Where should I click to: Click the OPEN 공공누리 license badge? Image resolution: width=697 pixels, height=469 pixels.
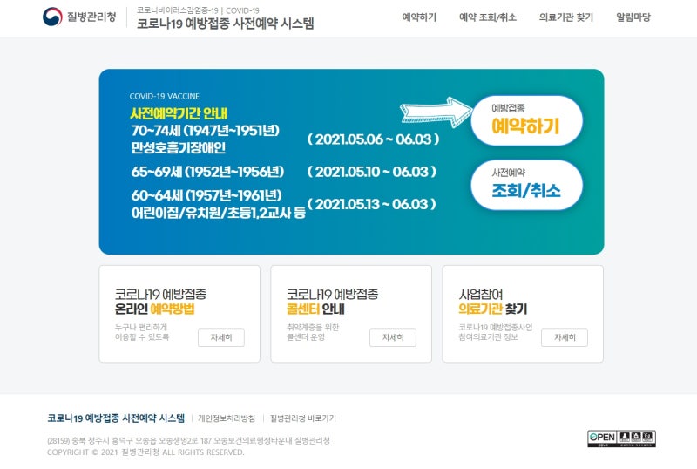click(621, 438)
